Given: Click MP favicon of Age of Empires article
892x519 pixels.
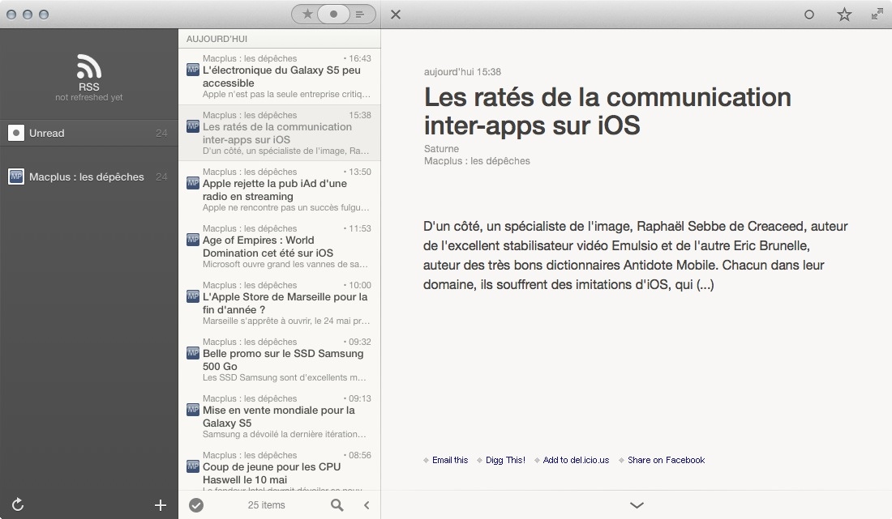Looking at the screenshot, I should [x=193, y=240].
